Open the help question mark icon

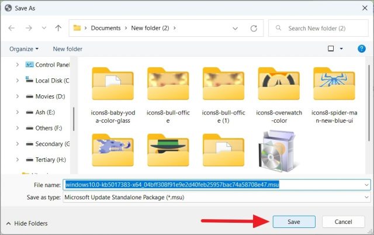[362, 49]
